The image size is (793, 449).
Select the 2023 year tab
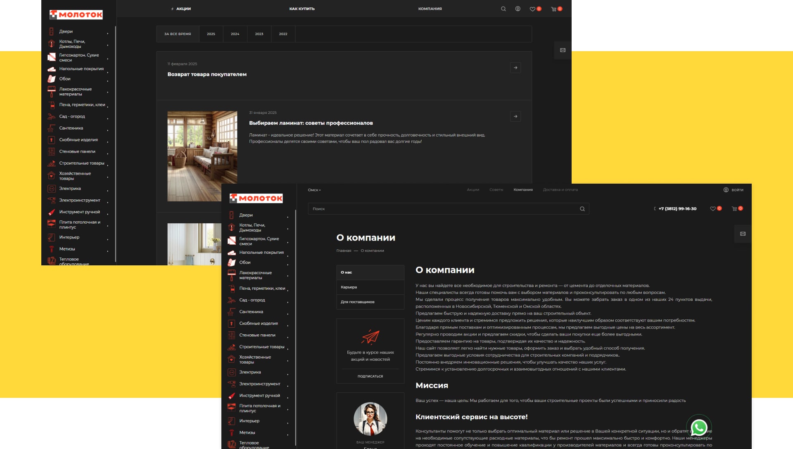259,34
